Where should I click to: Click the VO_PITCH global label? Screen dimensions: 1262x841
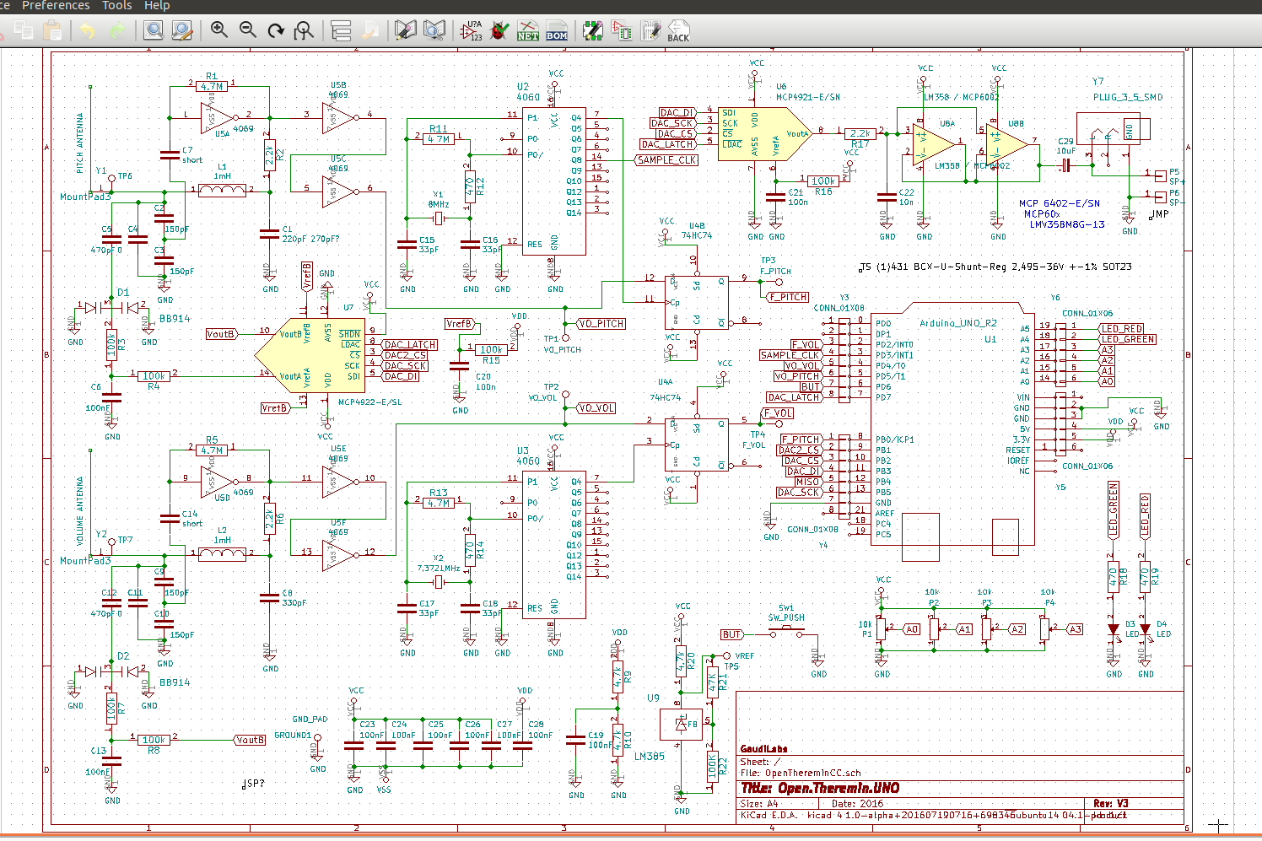[x=602, y=323]
